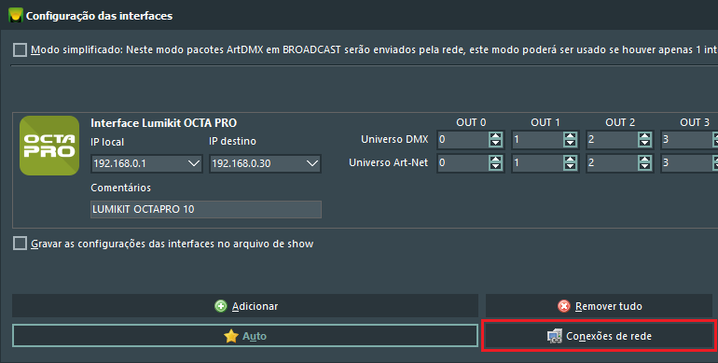Viewport: 718px width, 363px height.
Task: Increase OUT 0 Universo DMX value
Action: click(x=495, y=135)
